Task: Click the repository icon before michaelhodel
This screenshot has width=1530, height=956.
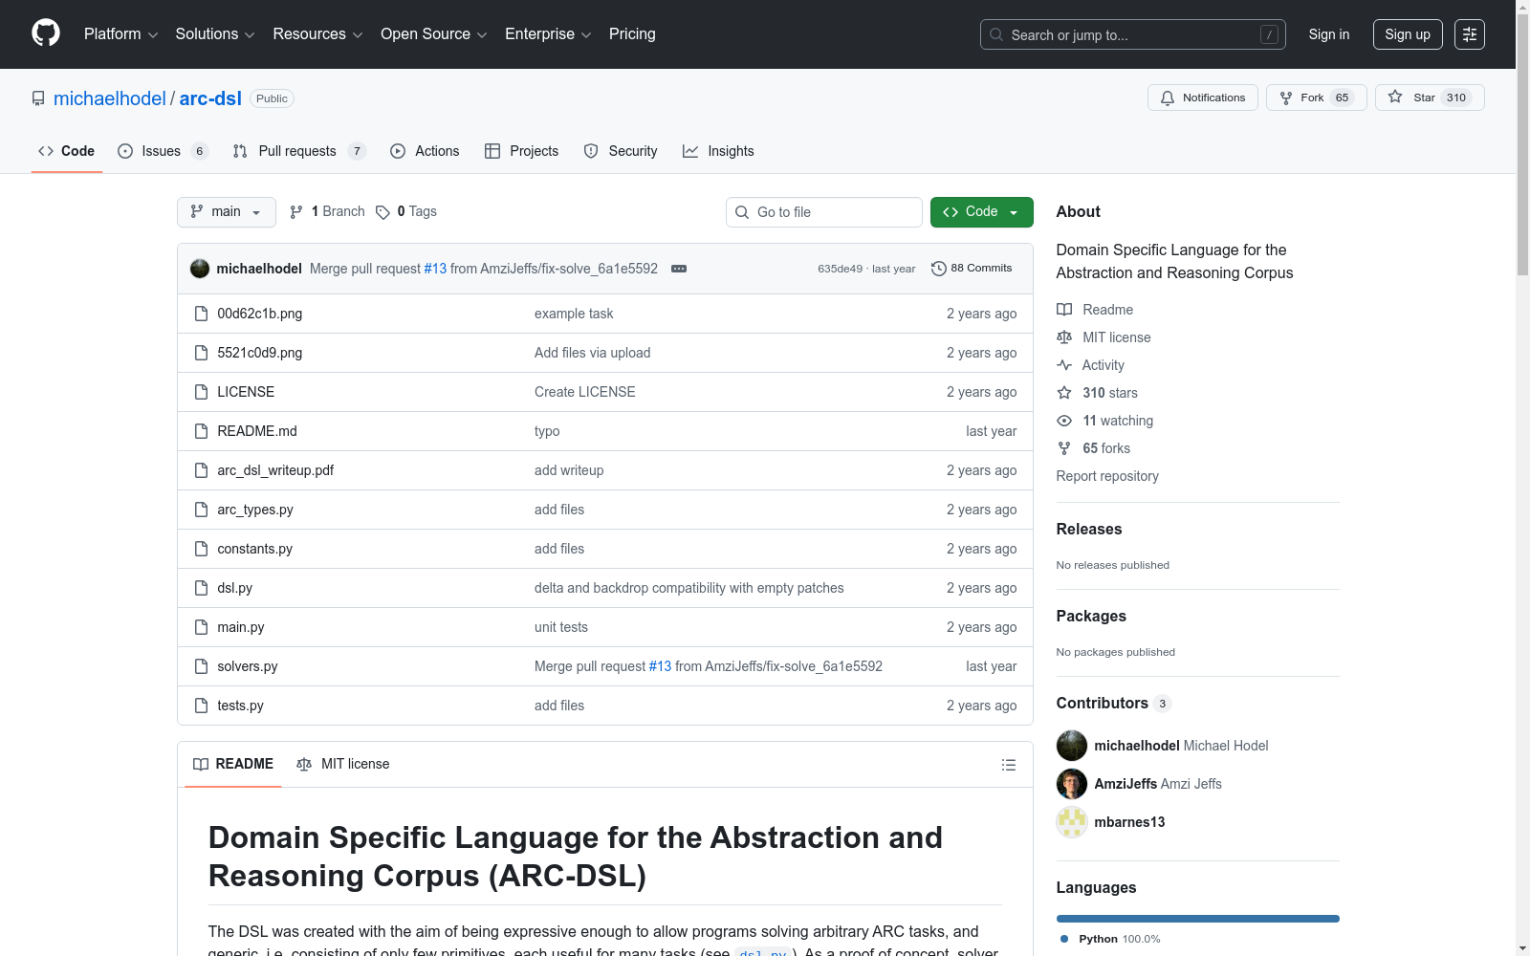Action: tap(38, 98)
